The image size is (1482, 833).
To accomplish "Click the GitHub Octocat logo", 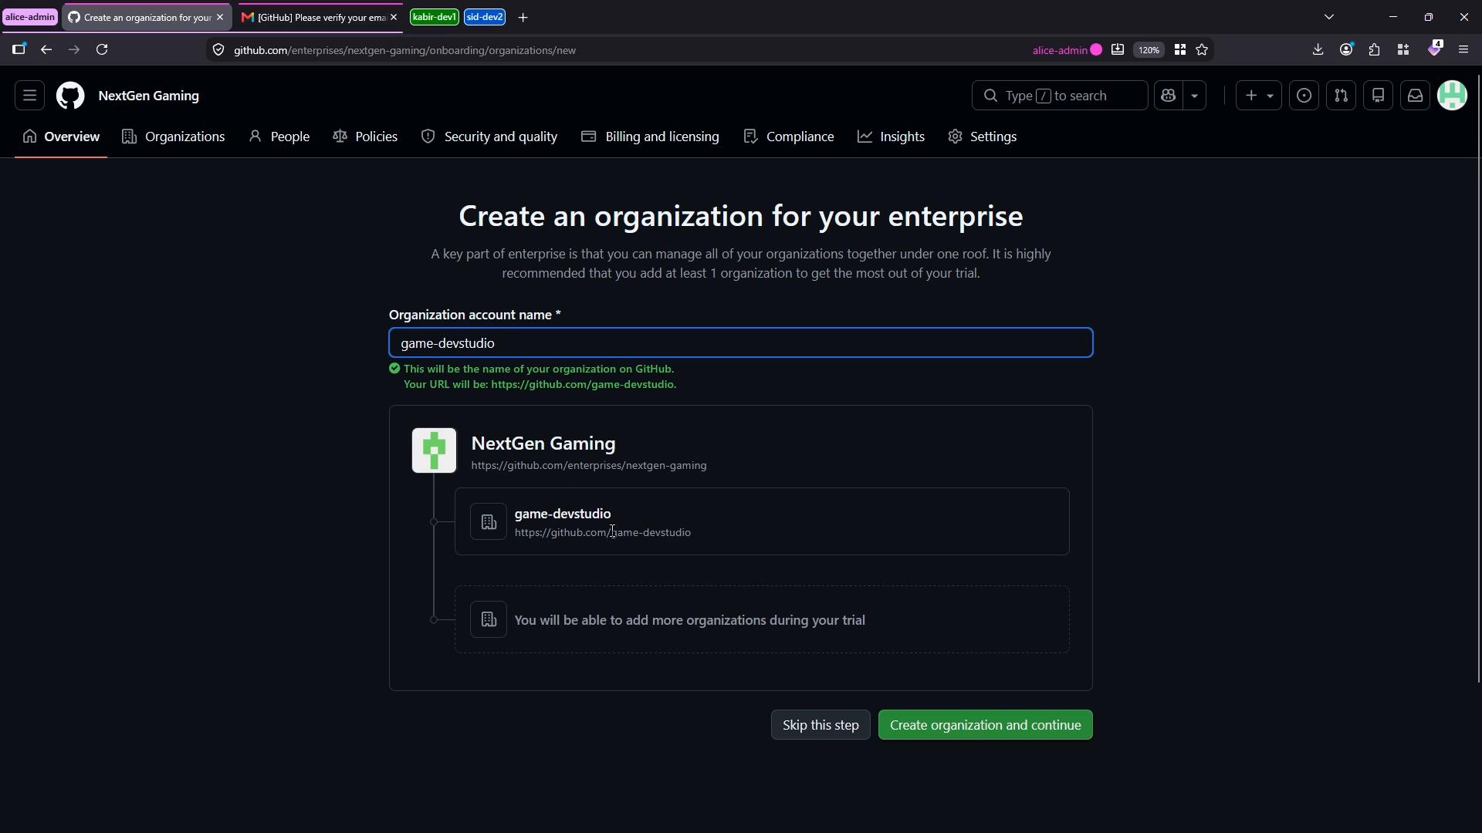I will click(x=70, y=96).
